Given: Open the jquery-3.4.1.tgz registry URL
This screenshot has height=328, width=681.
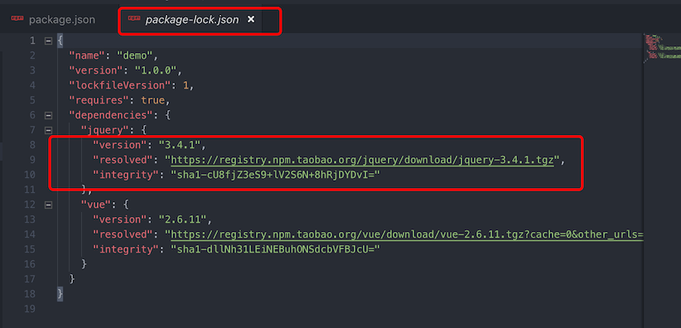Looking at the screenshot, I should click(x=362, y=160).
